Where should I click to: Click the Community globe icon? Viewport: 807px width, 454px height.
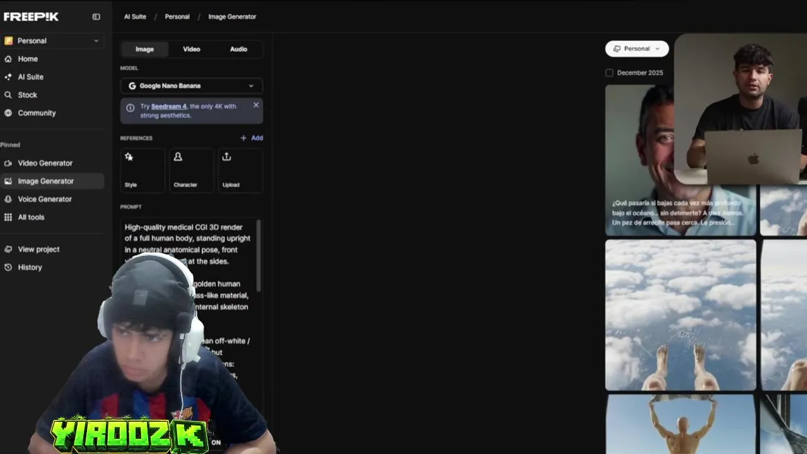click(8, 113)
